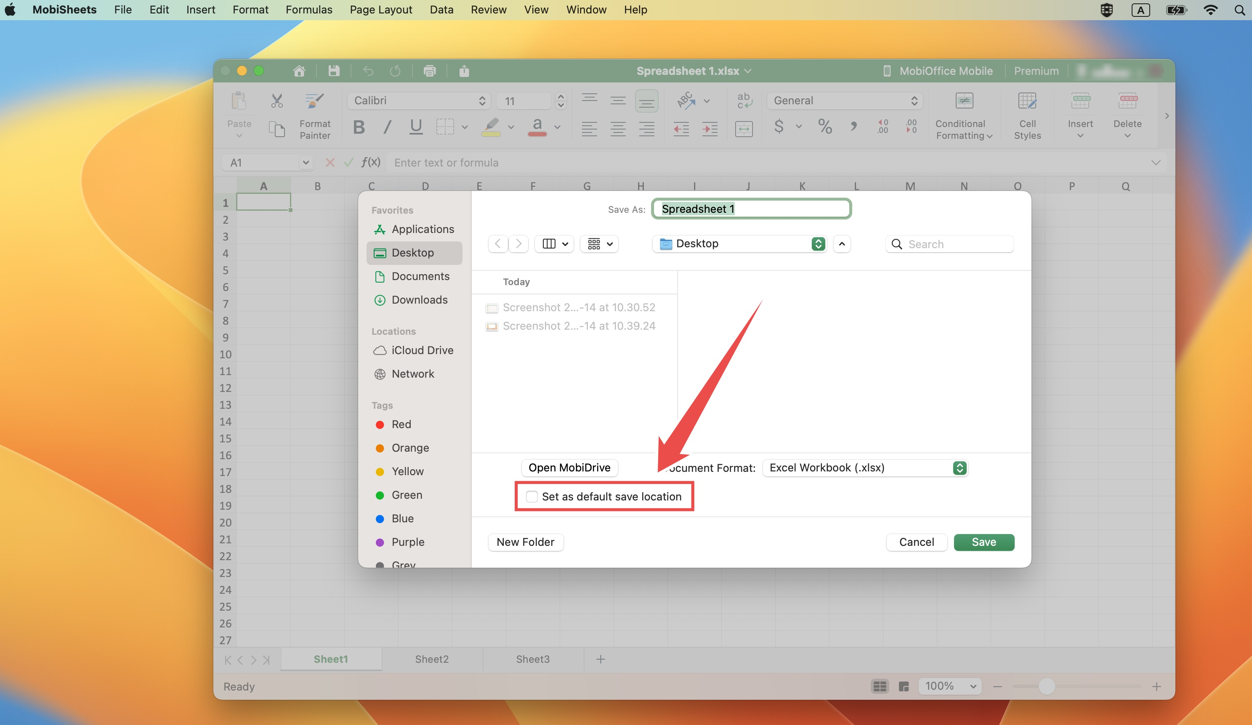Click the share icon in title bar
Image resolution: width=1252 pixels, height=725 pixels.
click(x=464, y=71)
